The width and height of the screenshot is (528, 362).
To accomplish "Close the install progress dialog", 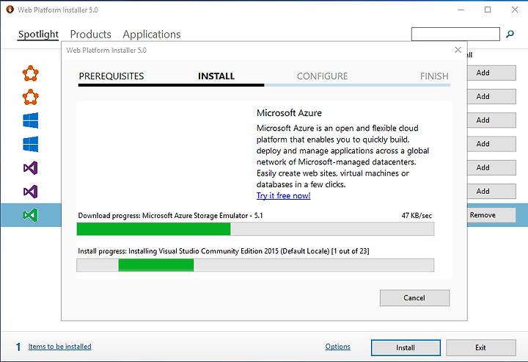I will pyautogui.click(x=458, y=50).
